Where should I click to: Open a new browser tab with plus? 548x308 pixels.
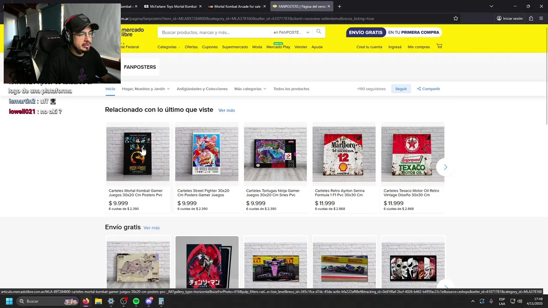340,6
